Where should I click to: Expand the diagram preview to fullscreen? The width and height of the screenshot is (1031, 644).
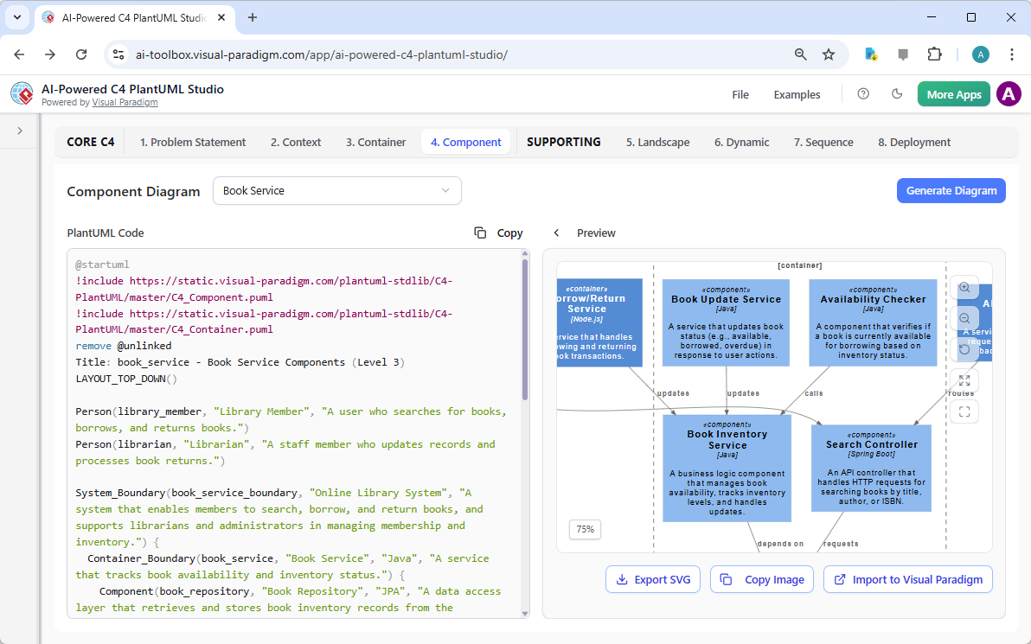tap(965, 379)
